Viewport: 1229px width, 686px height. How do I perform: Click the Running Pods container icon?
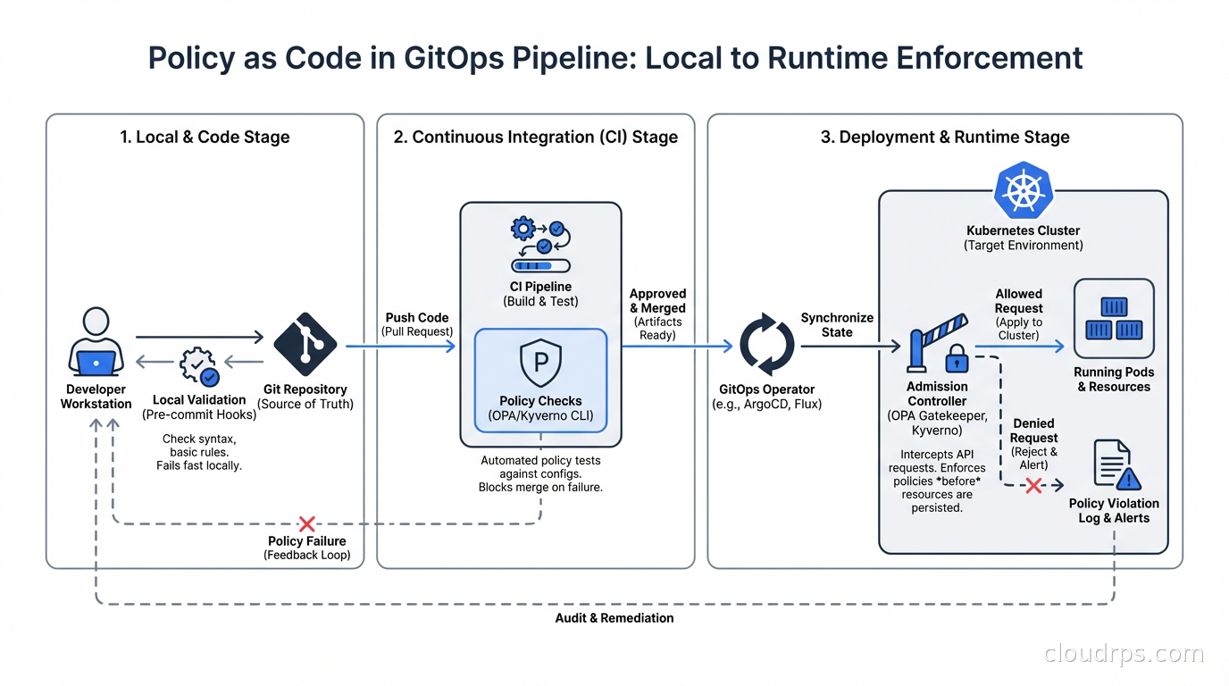1114,318
